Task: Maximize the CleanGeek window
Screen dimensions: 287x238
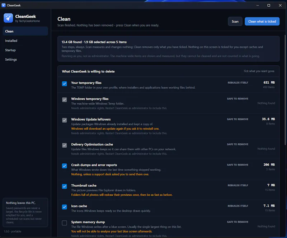Action: 269,5
